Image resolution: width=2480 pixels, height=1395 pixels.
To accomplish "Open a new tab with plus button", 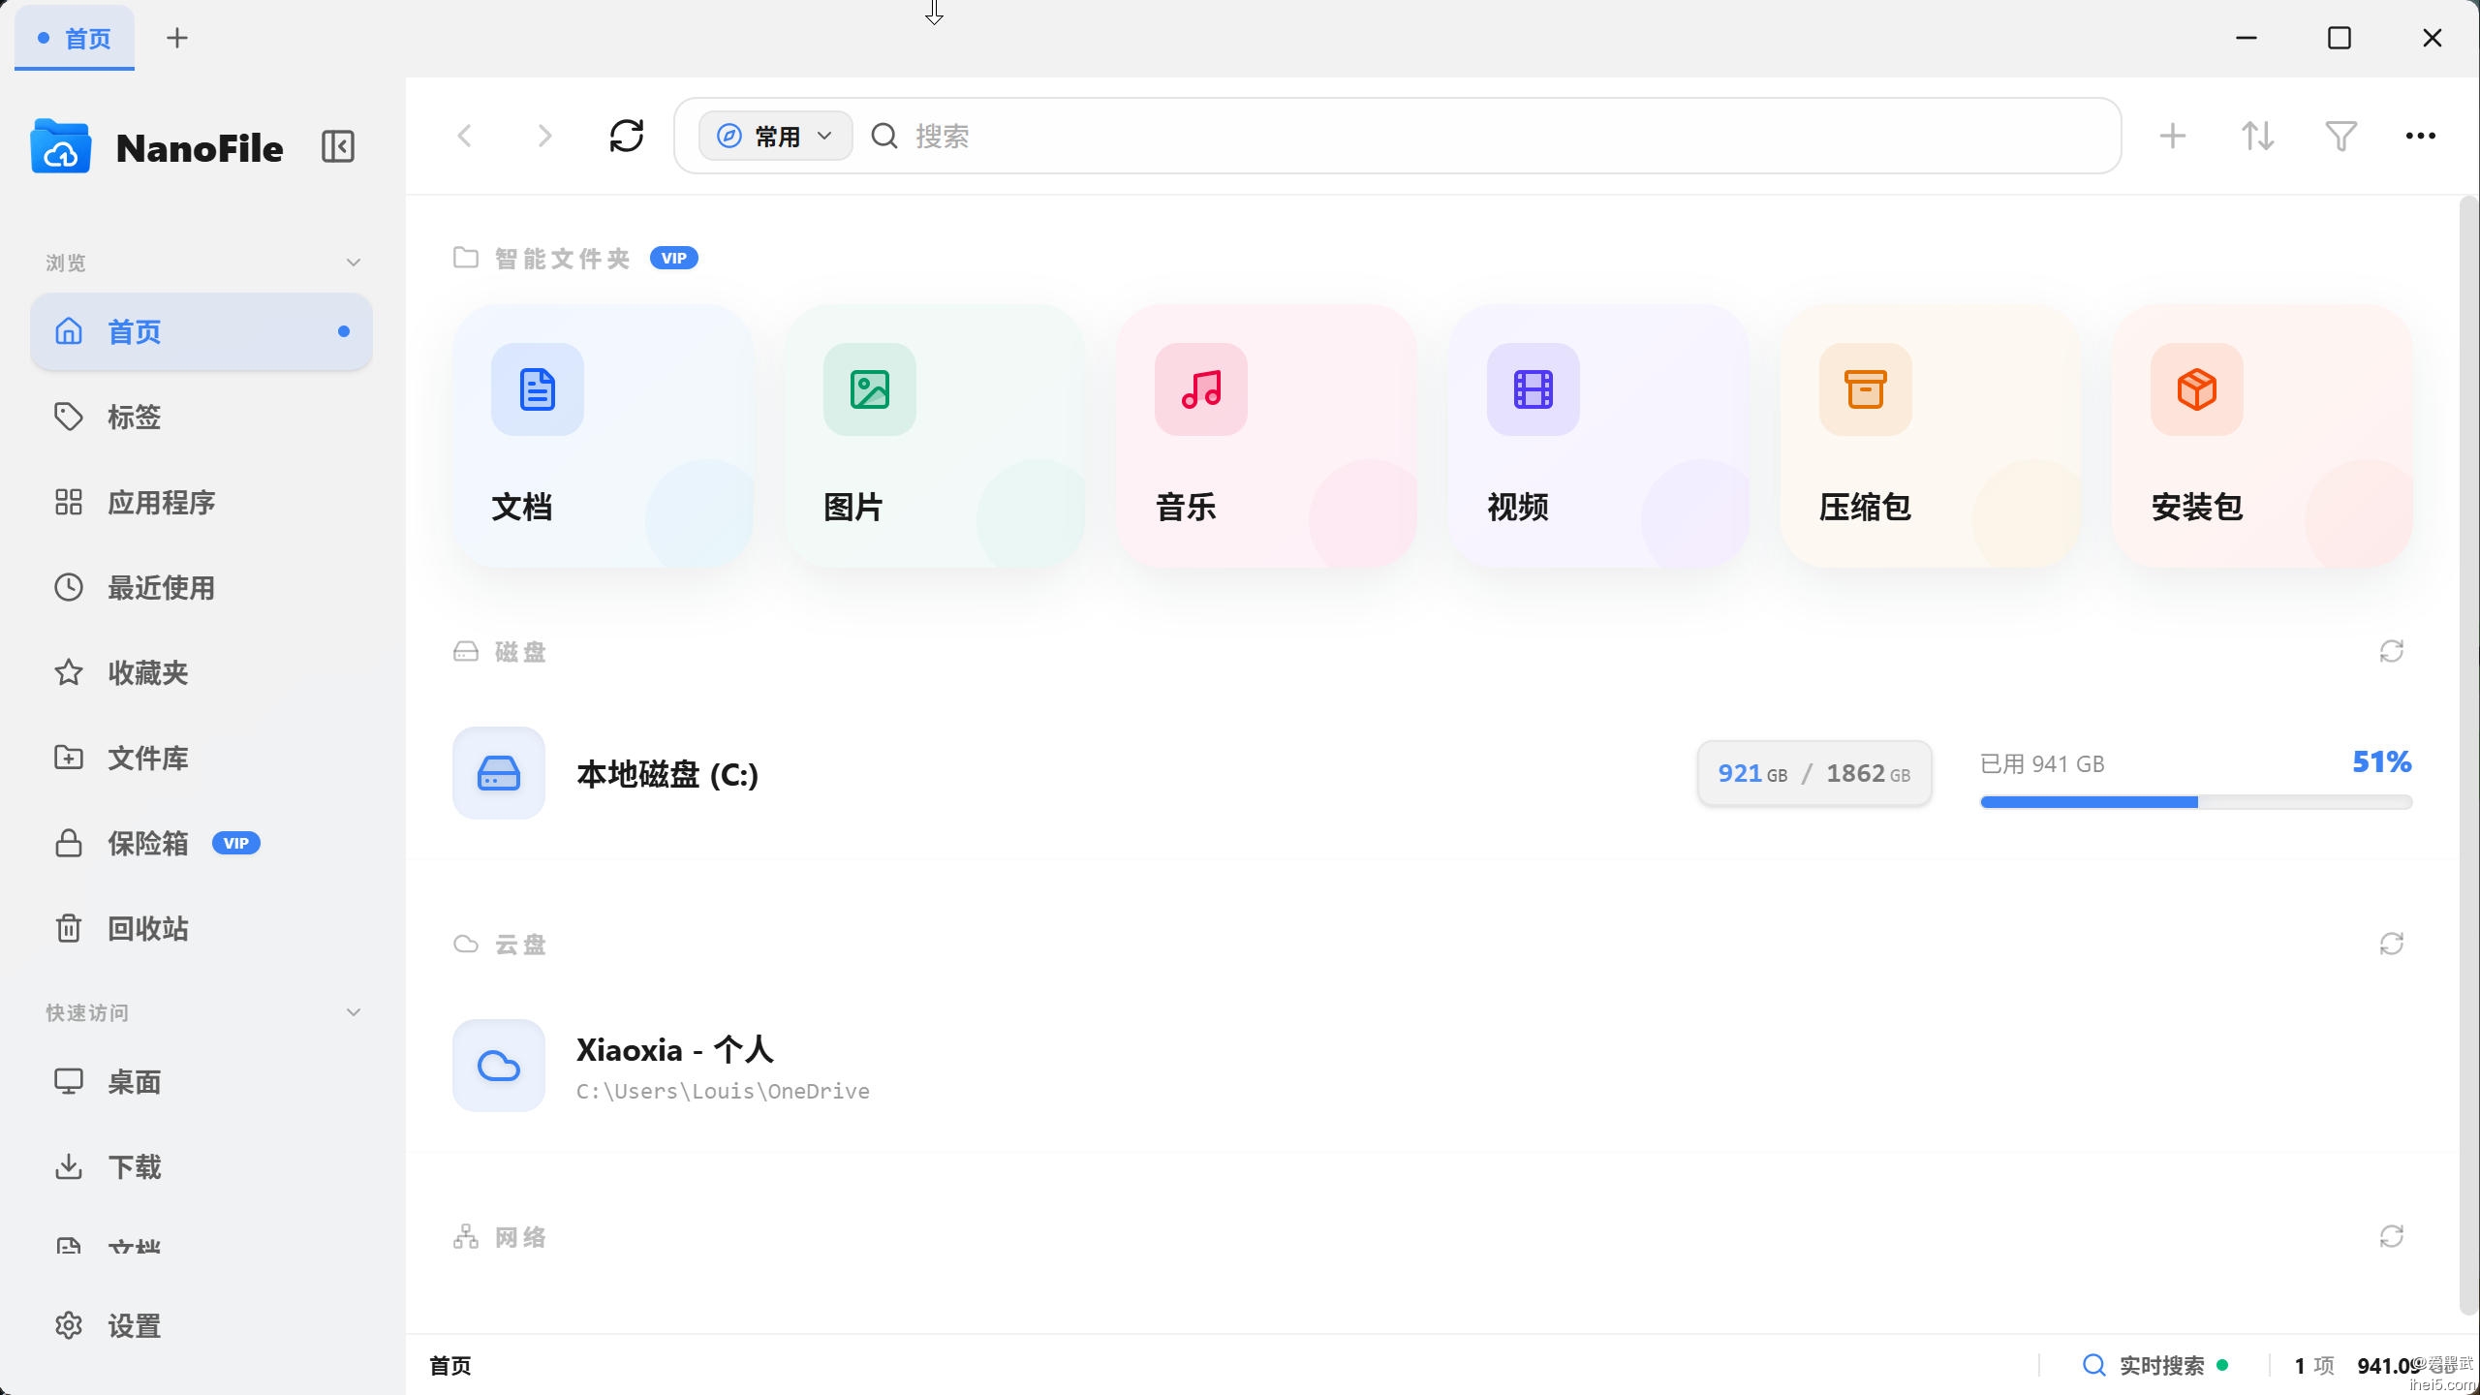I will (177, 39).
